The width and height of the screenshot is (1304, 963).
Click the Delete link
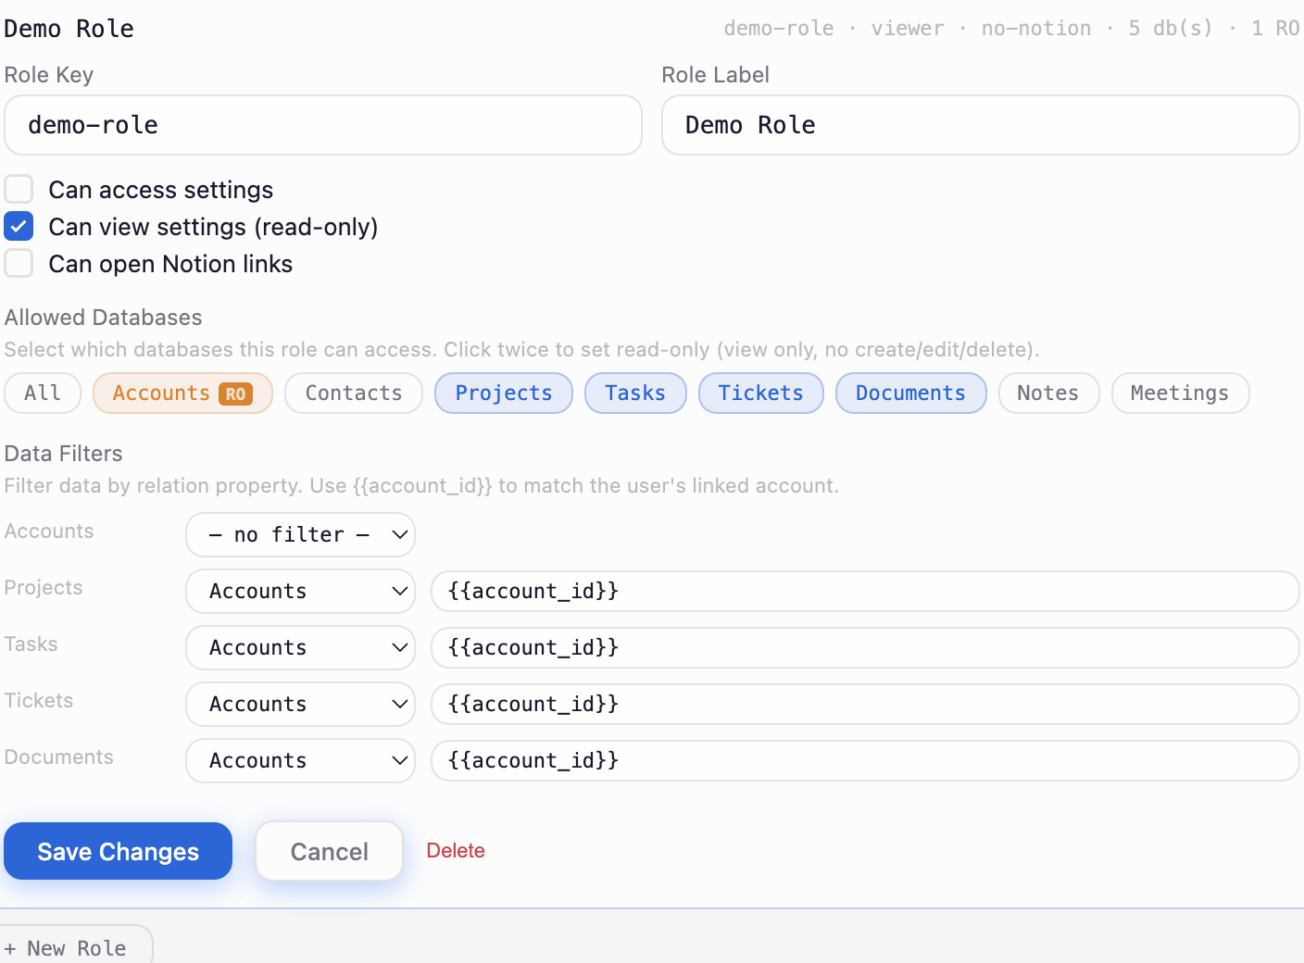coord(456,850)
